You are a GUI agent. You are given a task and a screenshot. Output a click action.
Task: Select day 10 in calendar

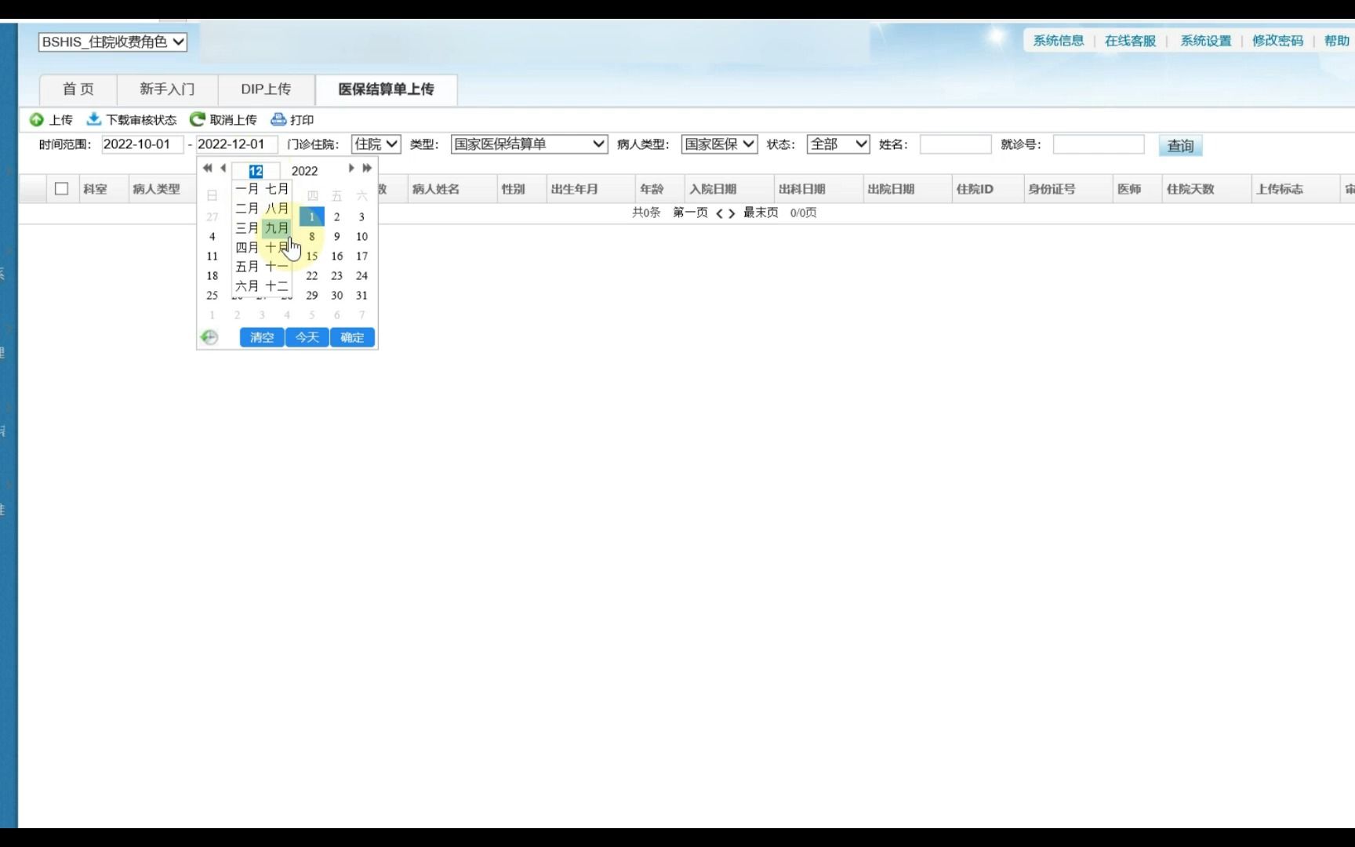click(361, 236)
